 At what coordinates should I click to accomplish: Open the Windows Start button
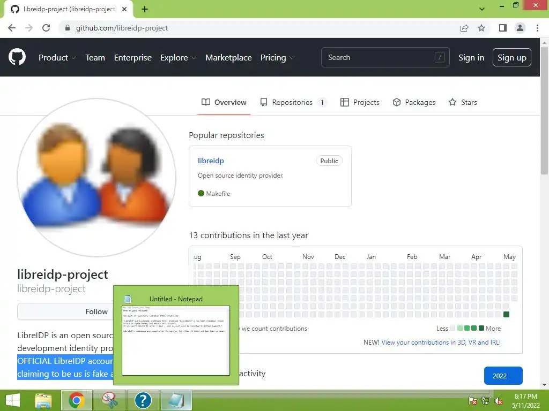coord(13,400)
